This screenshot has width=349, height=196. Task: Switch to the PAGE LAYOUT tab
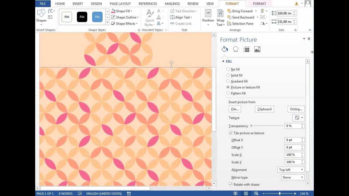coord(120,4)
